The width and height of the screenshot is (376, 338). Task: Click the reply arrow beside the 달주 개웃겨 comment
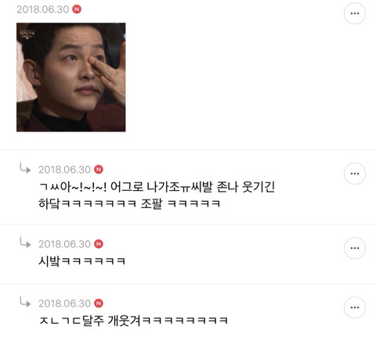click(x=25, y=302)
